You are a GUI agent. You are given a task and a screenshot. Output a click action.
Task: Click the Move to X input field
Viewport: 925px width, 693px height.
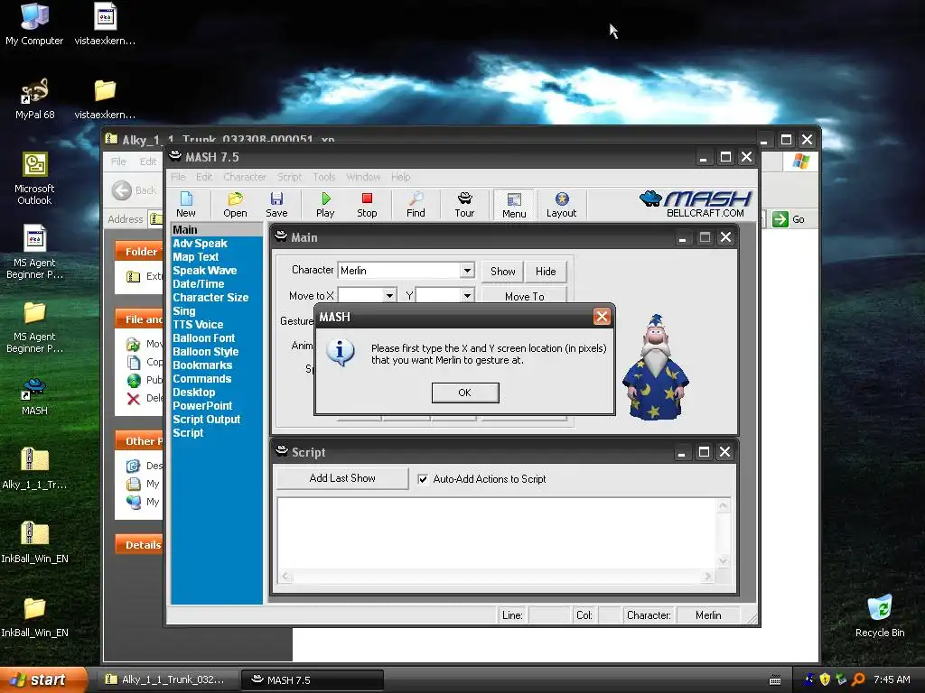[x=360, y=295]
